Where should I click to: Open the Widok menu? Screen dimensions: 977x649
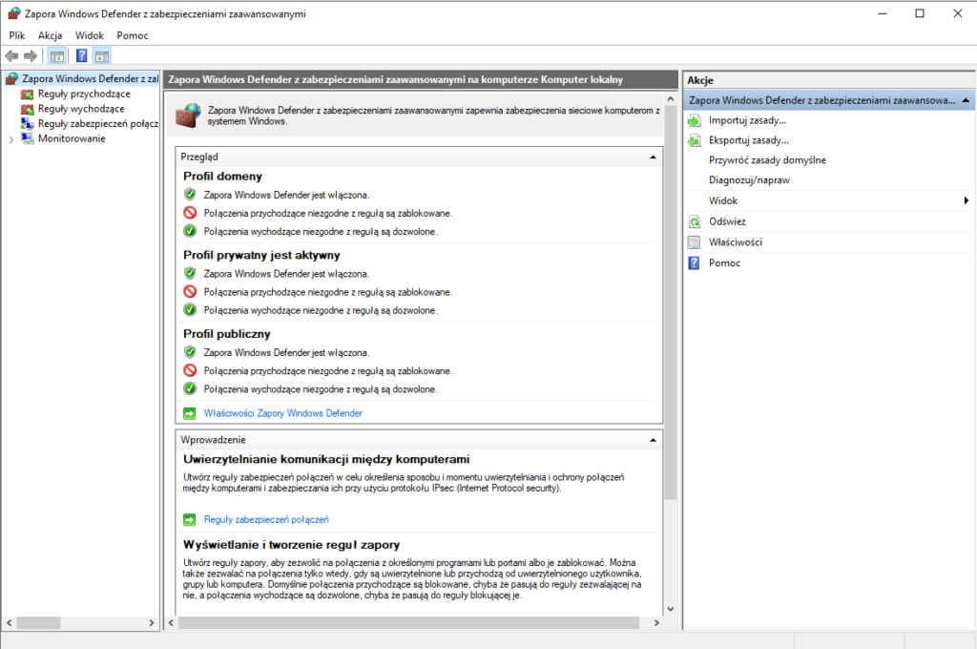(89, 35)
